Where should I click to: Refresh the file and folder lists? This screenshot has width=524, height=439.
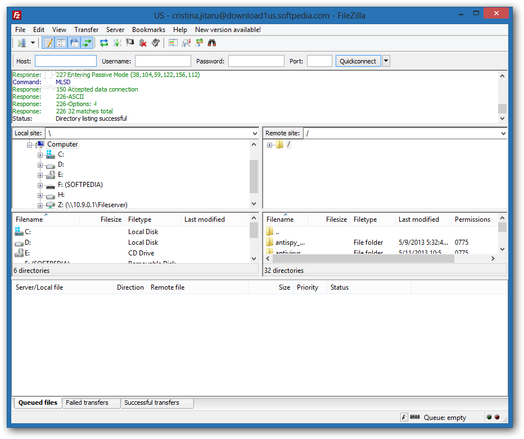point(104,43)
